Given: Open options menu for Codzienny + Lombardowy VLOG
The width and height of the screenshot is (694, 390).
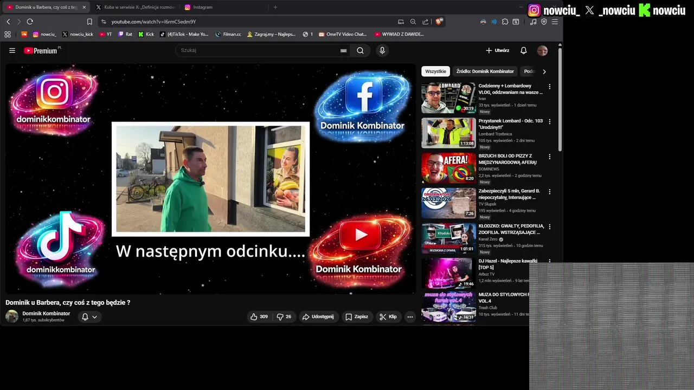Looking at the screenshot, I should 549,87.
